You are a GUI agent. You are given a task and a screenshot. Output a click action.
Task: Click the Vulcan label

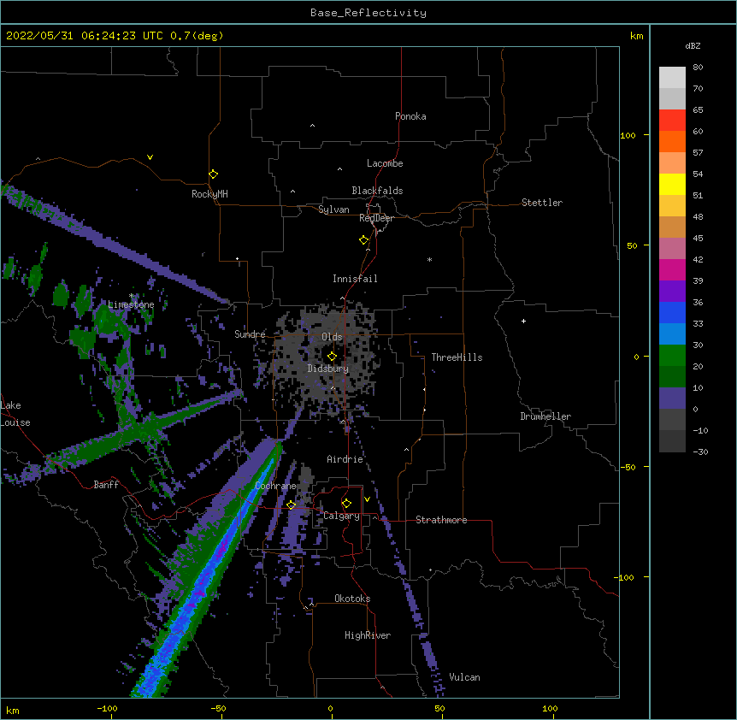[x=464, y=677]
